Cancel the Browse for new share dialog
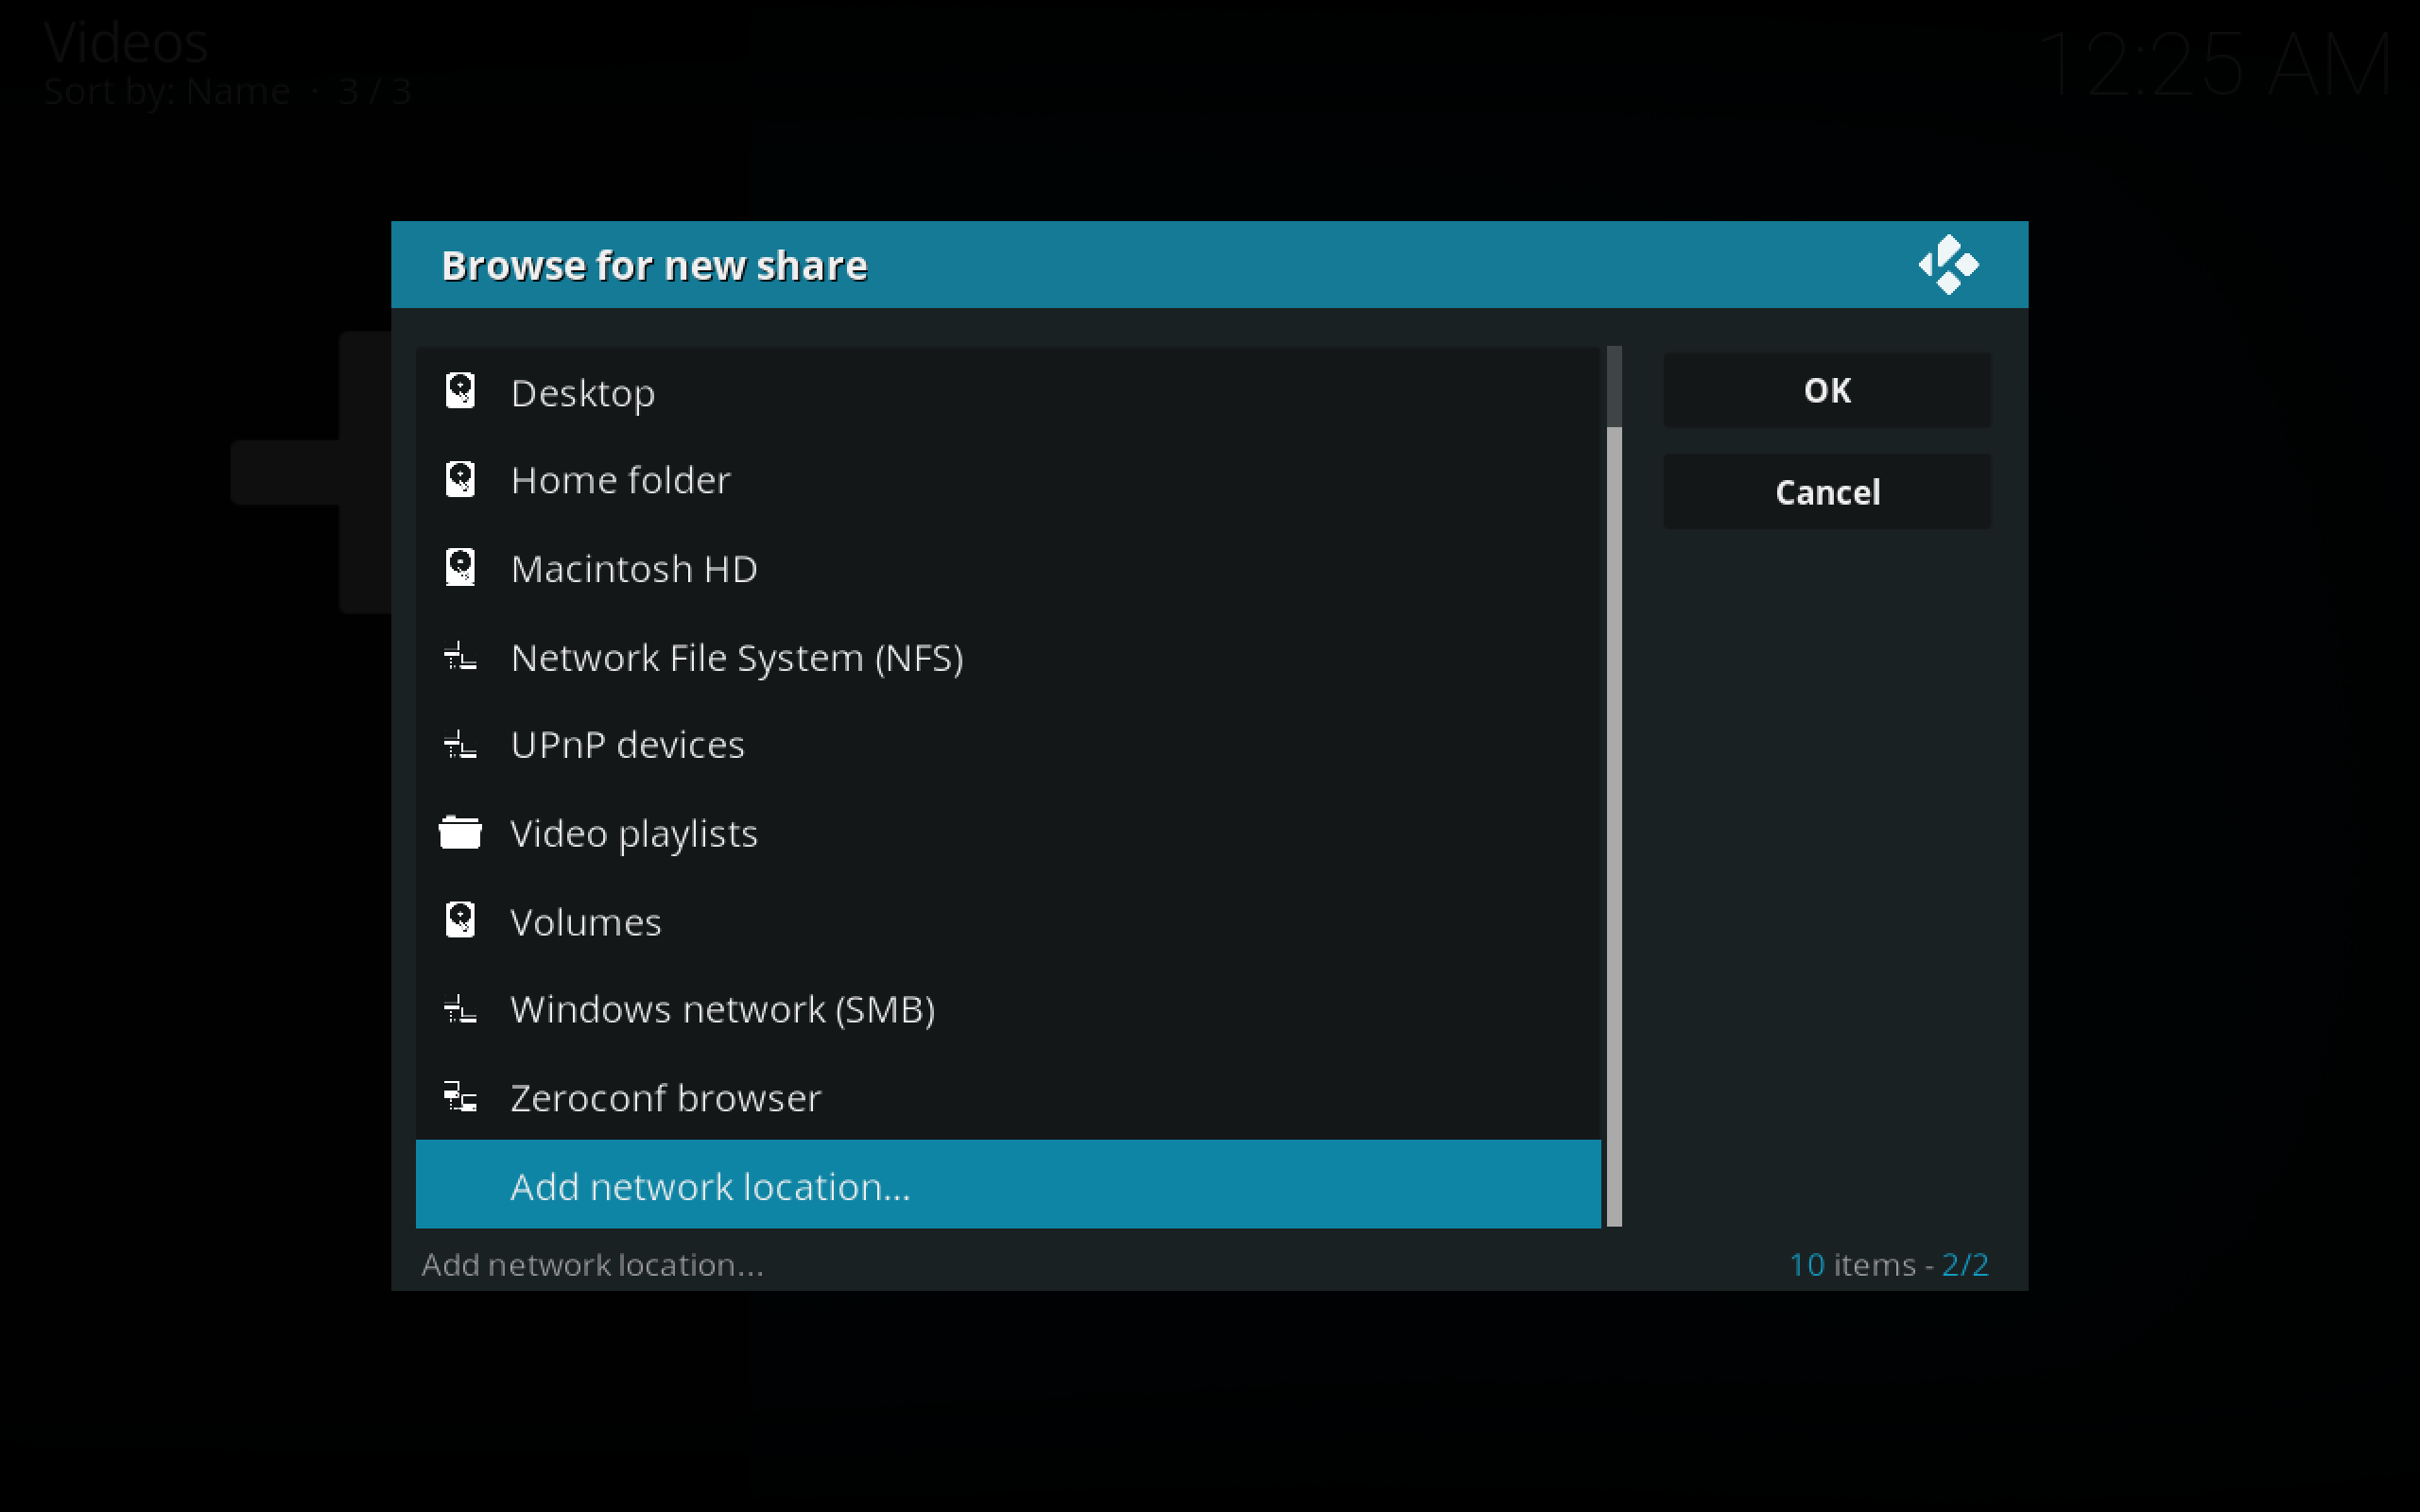The height and width of the screenshot is (1512, 2420). coord(1826,491)
